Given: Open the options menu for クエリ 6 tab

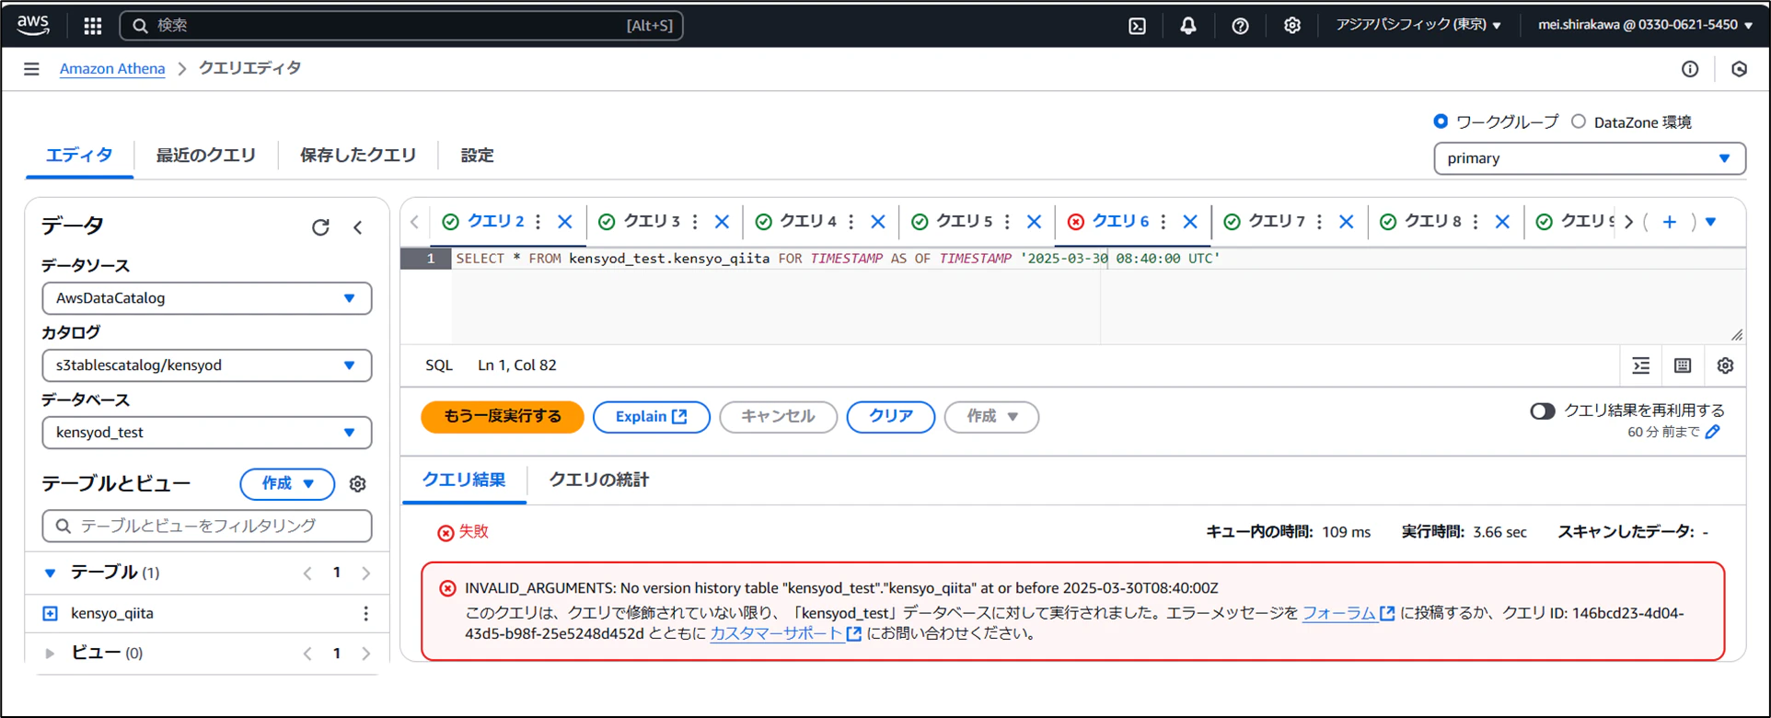Looking at the screenshot, I should pyautogui.click(x=1163, y=222).
